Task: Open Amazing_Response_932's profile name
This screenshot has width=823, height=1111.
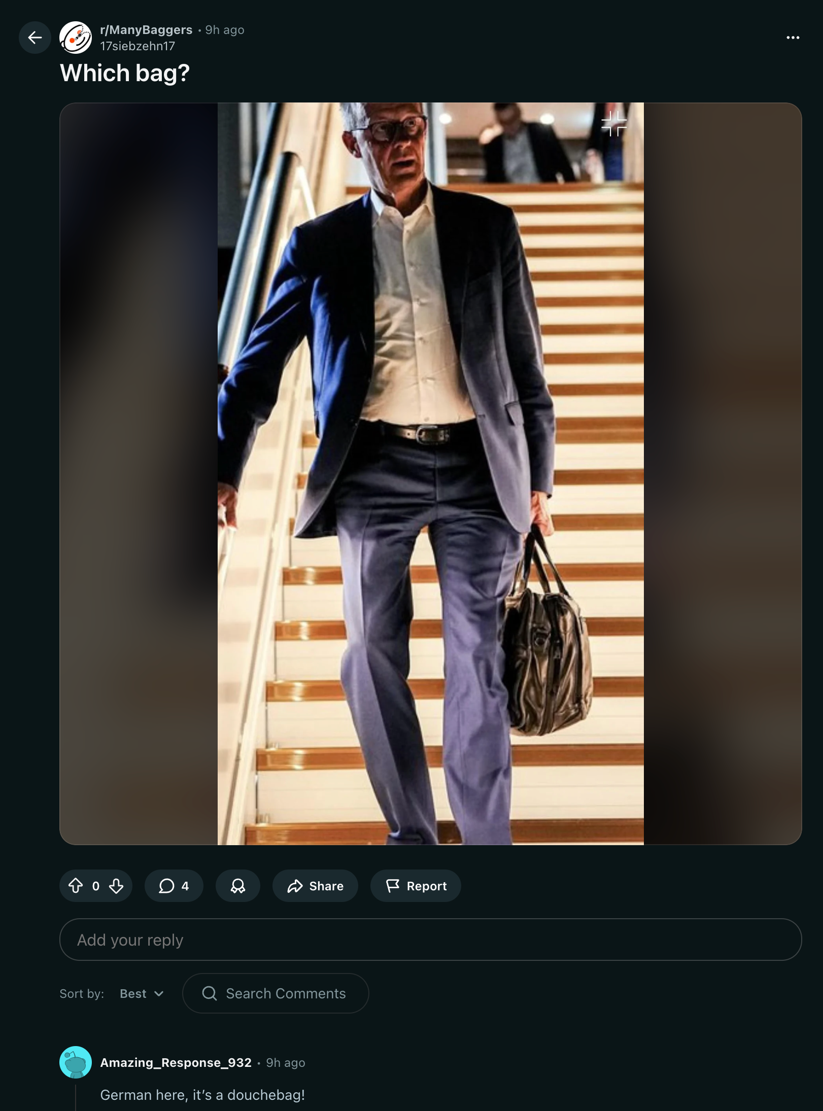Action: click(x=176, y=1062)
